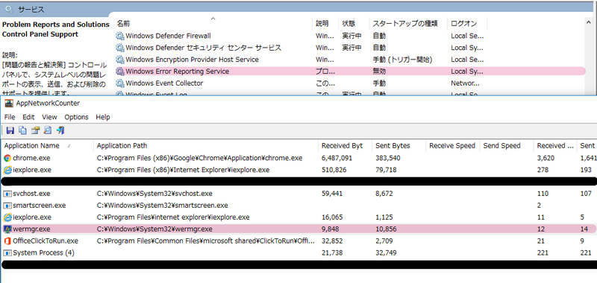Open the File menu
The width and height of the screenshot is (597, 283).
10,117
